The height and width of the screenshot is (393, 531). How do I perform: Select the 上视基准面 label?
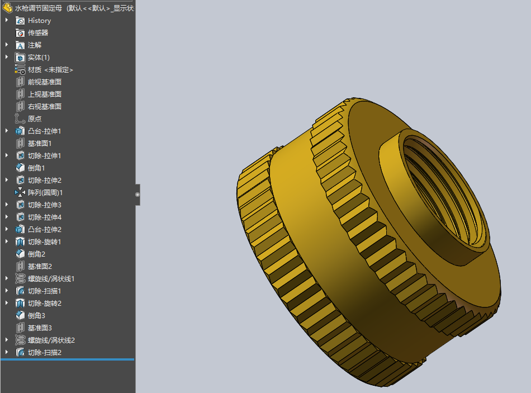[45, 94]
